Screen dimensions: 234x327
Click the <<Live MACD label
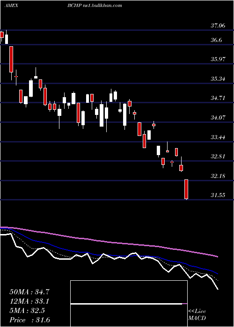[197, 315]
